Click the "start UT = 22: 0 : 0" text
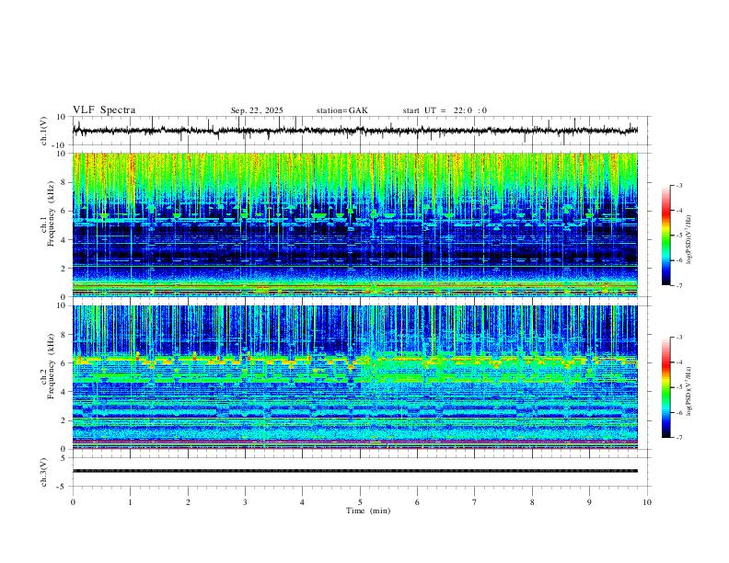This screenshot has width=729, height=563. tap(445, 110)
